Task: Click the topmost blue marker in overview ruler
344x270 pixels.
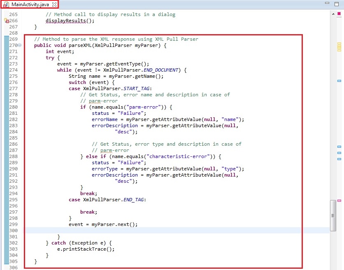Action: 339,81
